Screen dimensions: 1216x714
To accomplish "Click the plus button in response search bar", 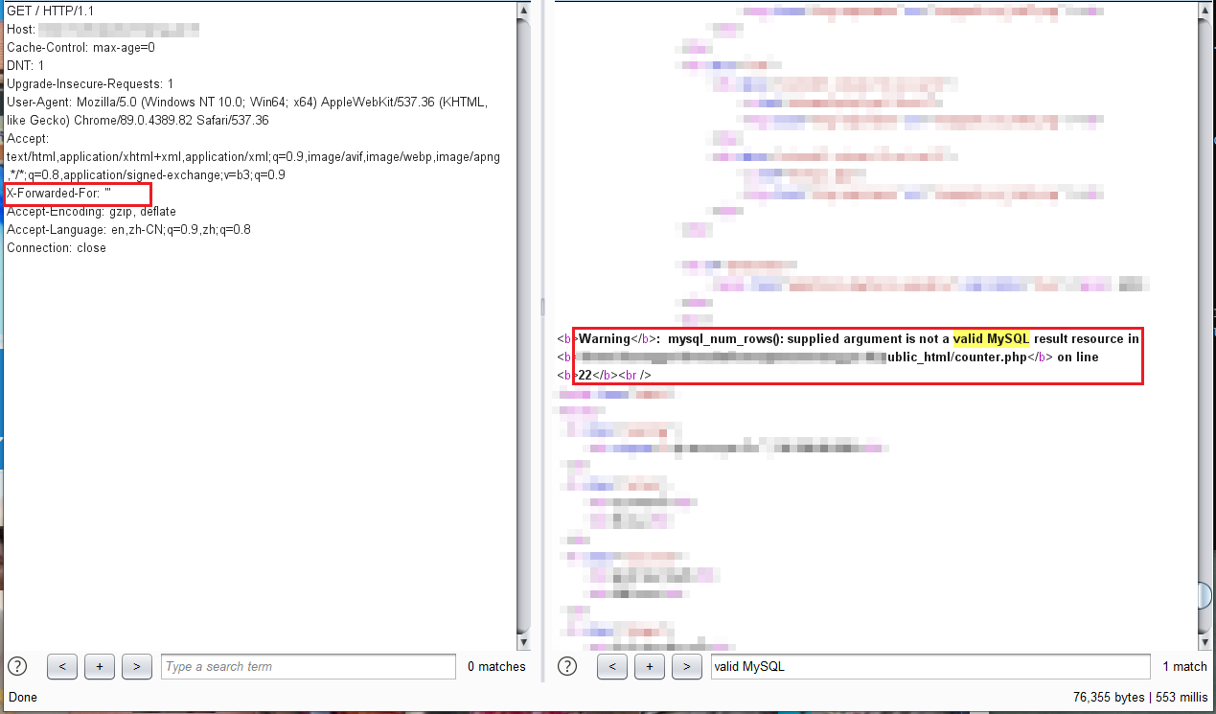I will (650, 666).
